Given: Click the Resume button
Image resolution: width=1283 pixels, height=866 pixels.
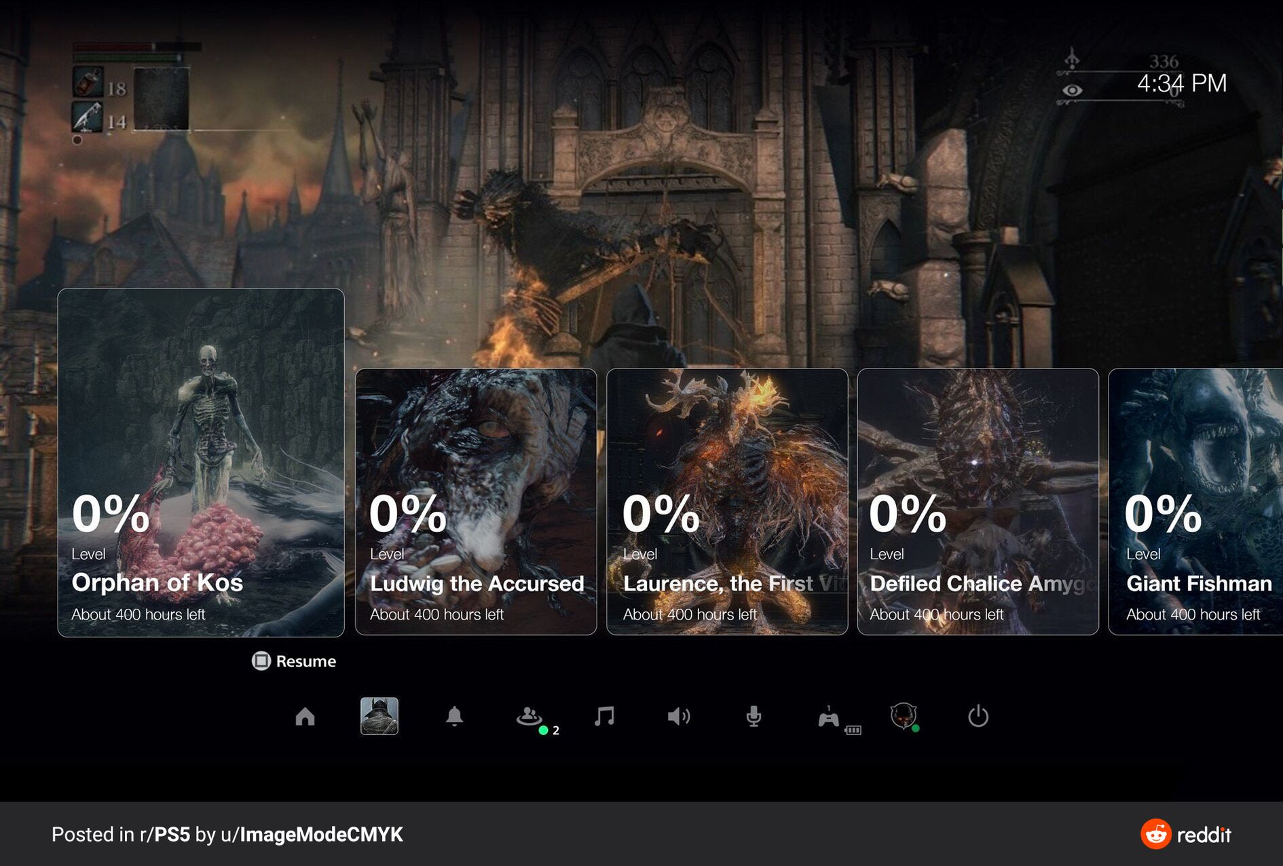Looking at the screenshot, I should (294, 661).
